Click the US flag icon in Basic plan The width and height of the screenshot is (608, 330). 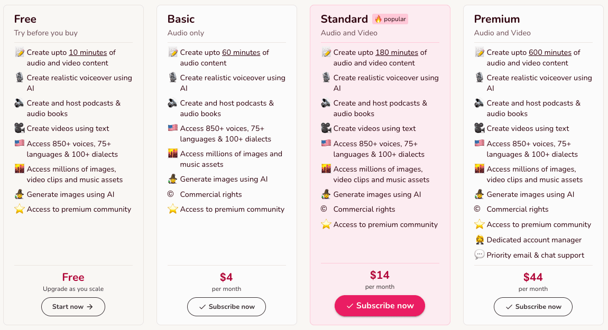(172, 128)
